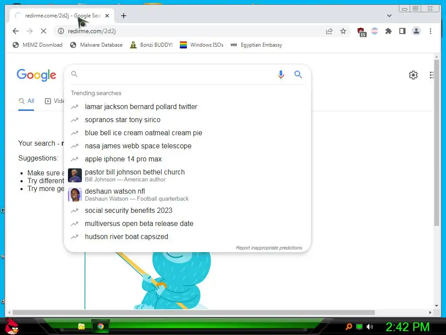Open Chrome's three-dot menu
Viewport: 446px width, 335px height.
(x=430, y=31)
